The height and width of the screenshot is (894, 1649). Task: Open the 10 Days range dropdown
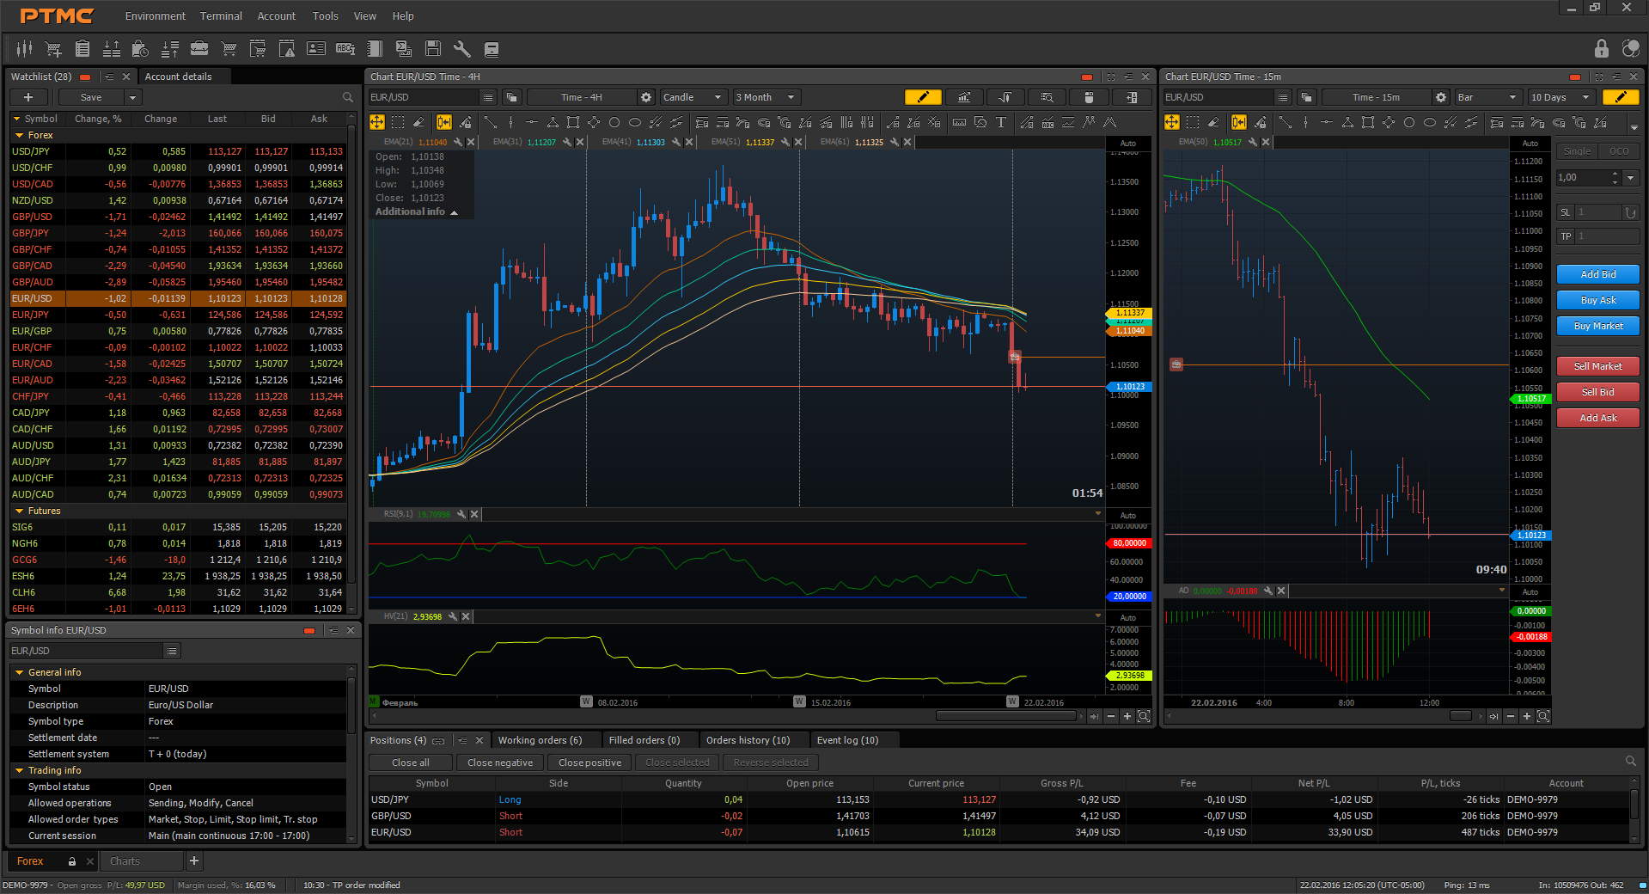[1561, 97]
